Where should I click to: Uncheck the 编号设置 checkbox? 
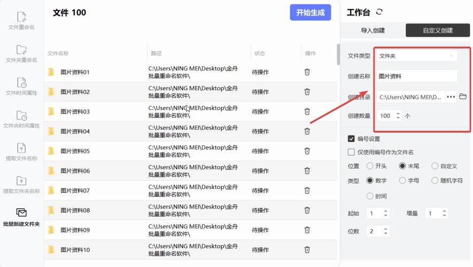click(x=351, y=138)
